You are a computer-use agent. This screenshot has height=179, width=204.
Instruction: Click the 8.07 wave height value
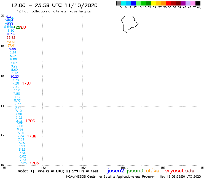[17, 101]
